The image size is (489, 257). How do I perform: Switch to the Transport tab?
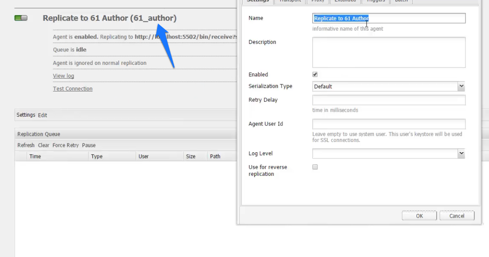289,1
